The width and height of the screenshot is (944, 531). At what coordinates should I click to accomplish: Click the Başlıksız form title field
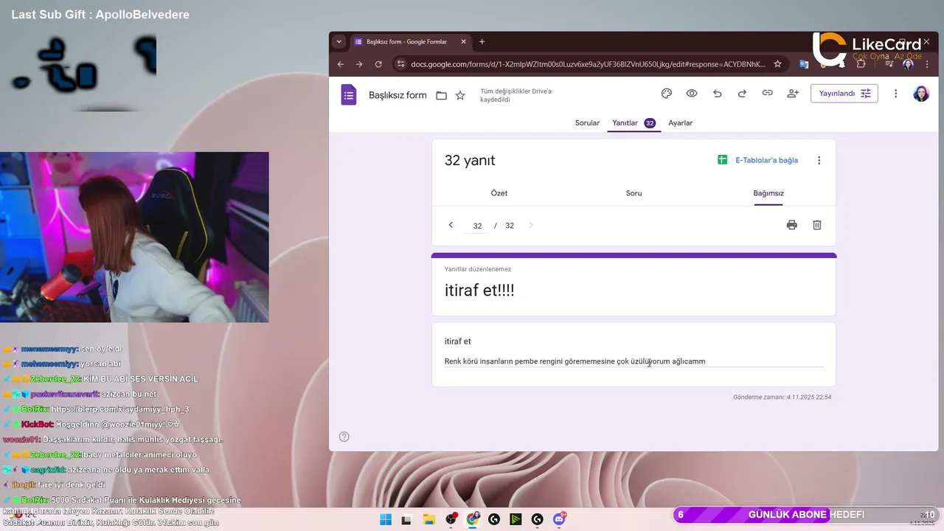pos(398,95)
